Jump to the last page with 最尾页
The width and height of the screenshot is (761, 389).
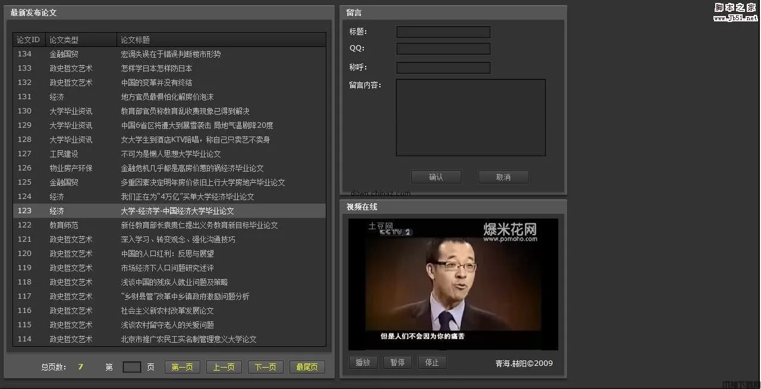[307, 366]
